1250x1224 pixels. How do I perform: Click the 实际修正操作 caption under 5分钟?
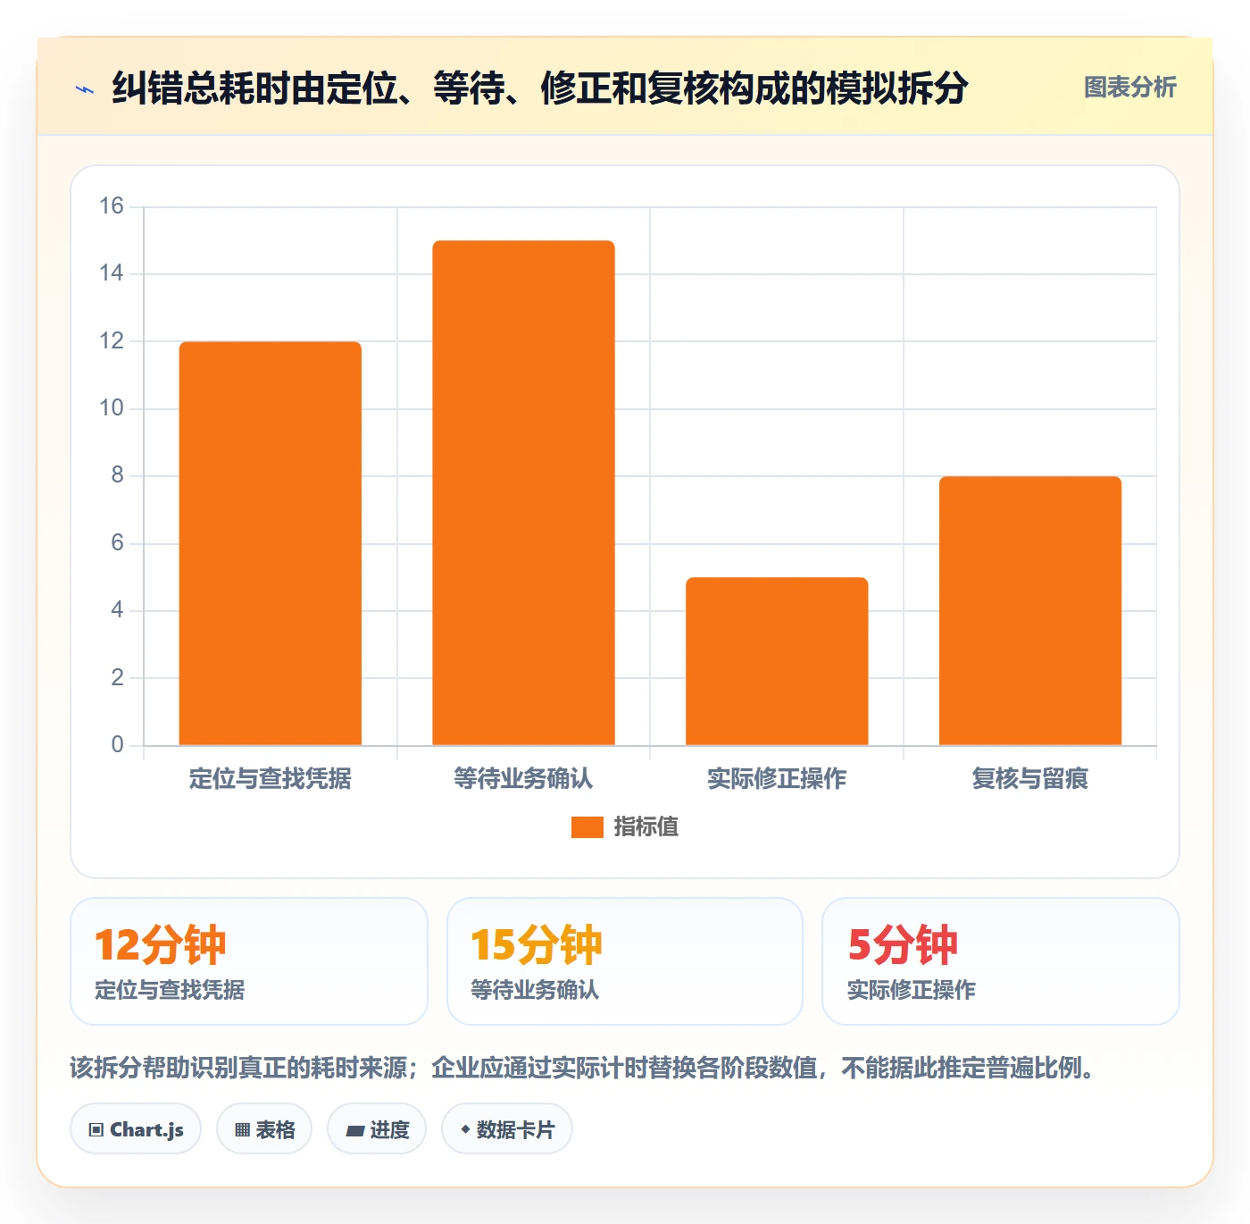click(912, 990)
